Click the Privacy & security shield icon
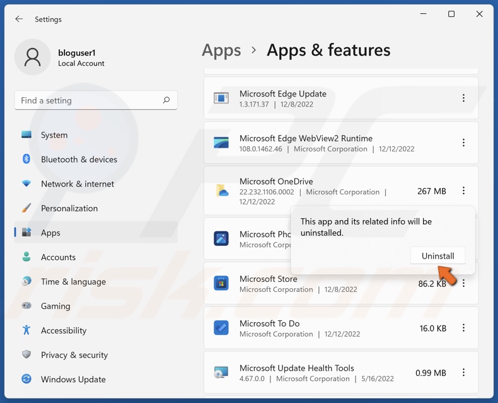This screenshot has width=498, height=403. [26, 355]
